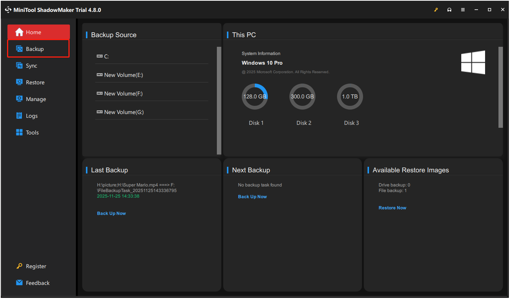The height and width of the screenshot is (299, 510).
Task: Click the headphones support icon in titlebar
Action: 449,10
